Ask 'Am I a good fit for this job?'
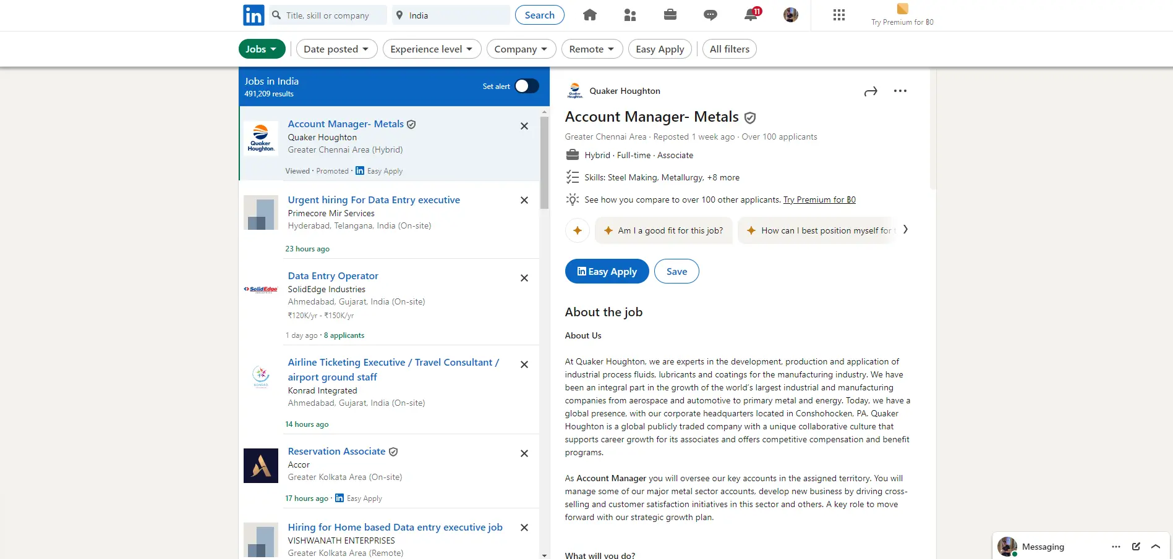Image resolution: width=1173 pixels, height=559 pixels. [663, 230]
